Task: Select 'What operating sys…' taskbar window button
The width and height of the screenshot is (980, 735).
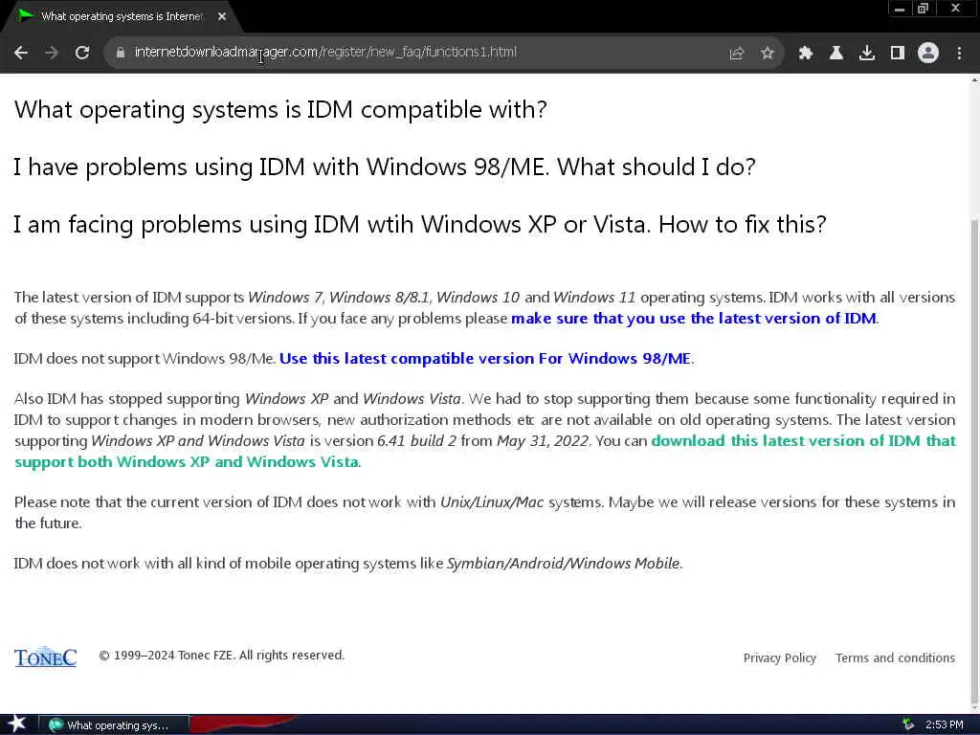Action: (114, 725)
